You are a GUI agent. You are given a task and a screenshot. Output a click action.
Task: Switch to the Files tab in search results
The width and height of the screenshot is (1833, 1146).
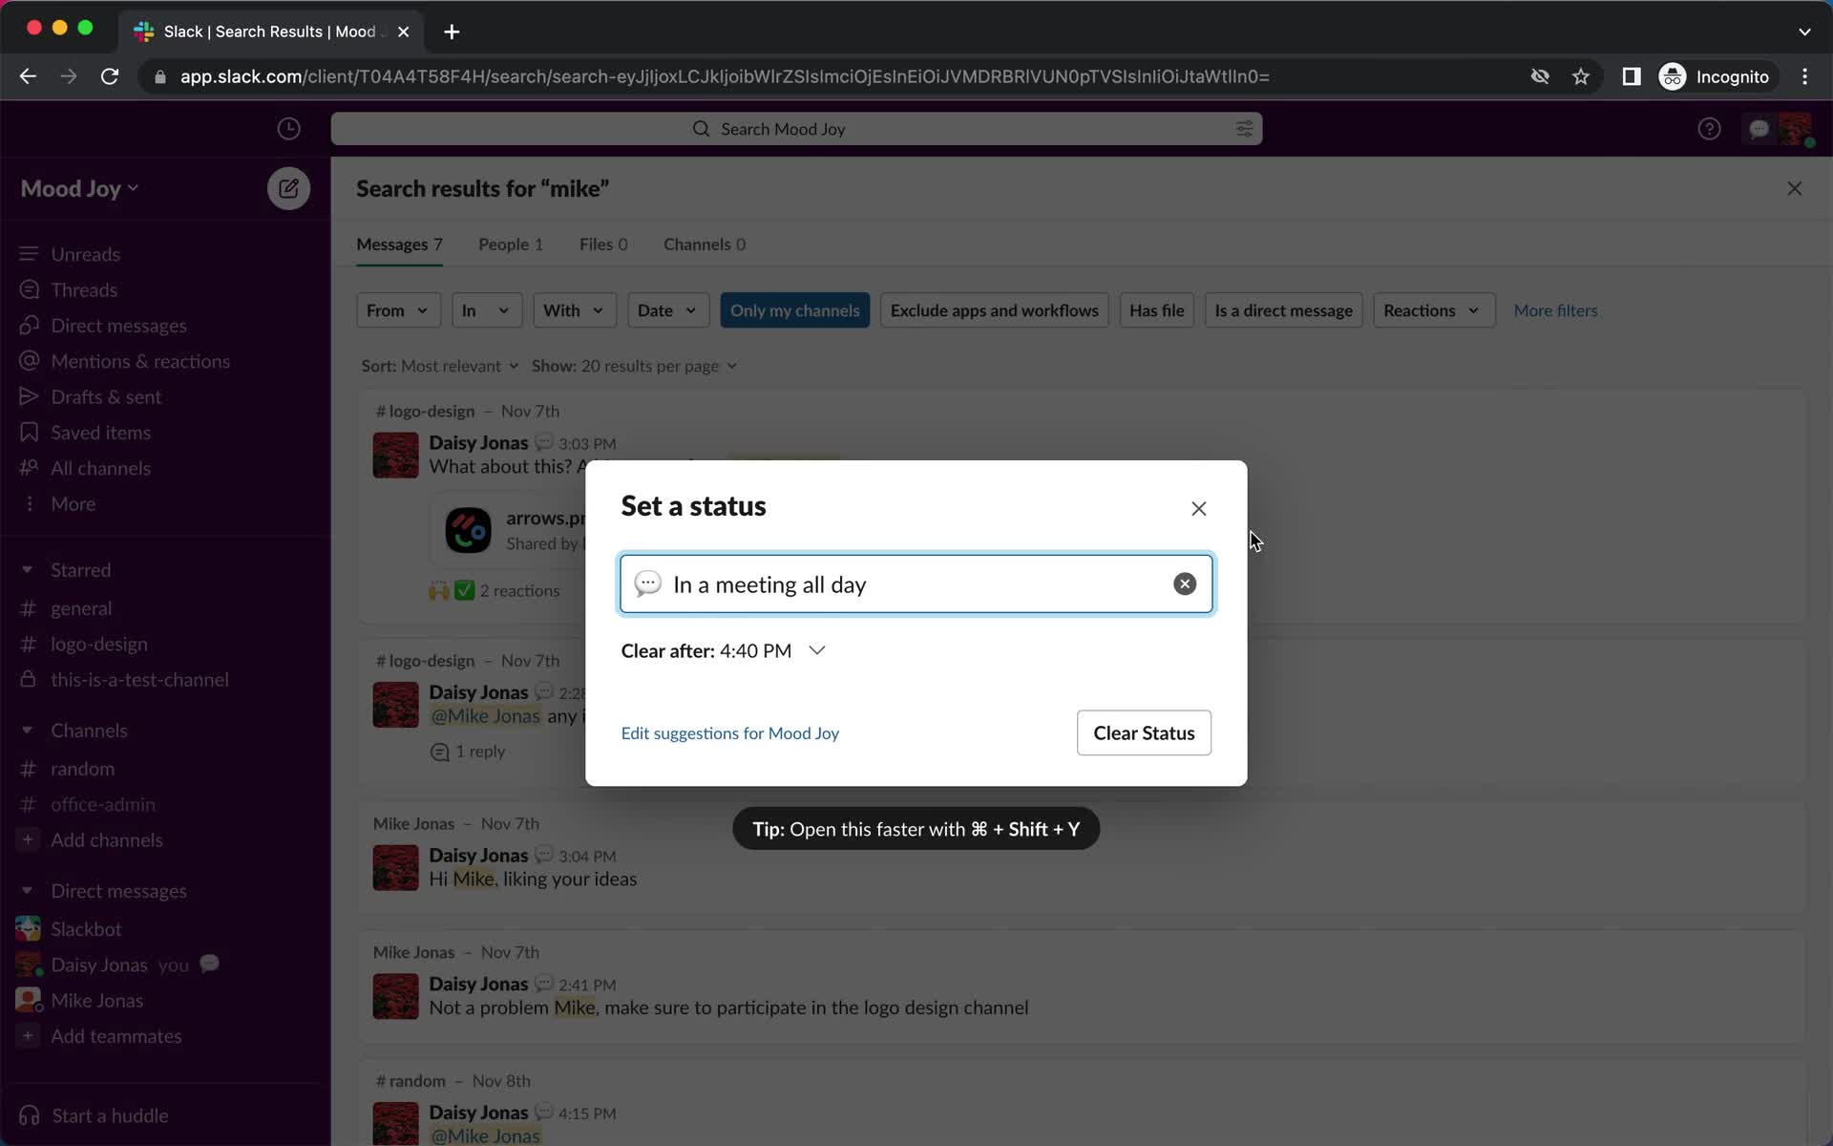[603, 244]
